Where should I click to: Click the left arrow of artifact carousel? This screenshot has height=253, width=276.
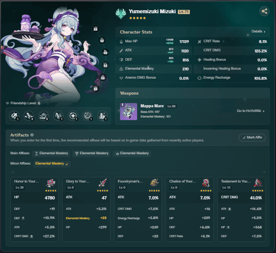coord(13,172)
